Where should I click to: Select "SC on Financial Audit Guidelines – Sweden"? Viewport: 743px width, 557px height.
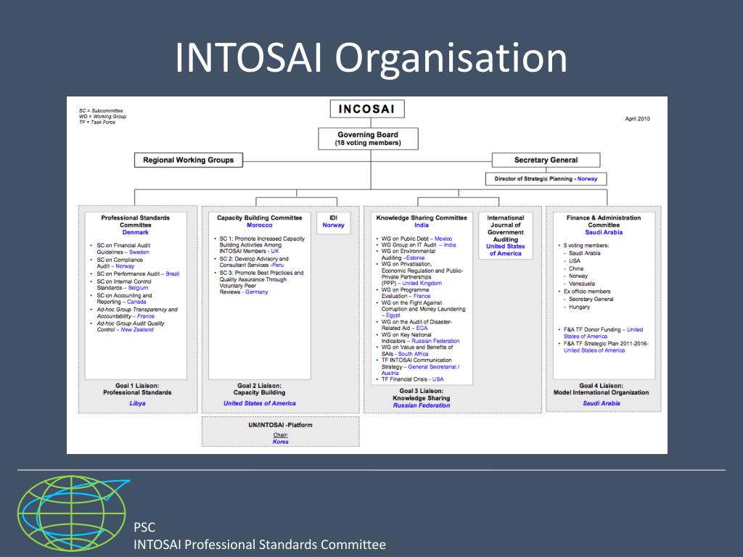(123, 249)
